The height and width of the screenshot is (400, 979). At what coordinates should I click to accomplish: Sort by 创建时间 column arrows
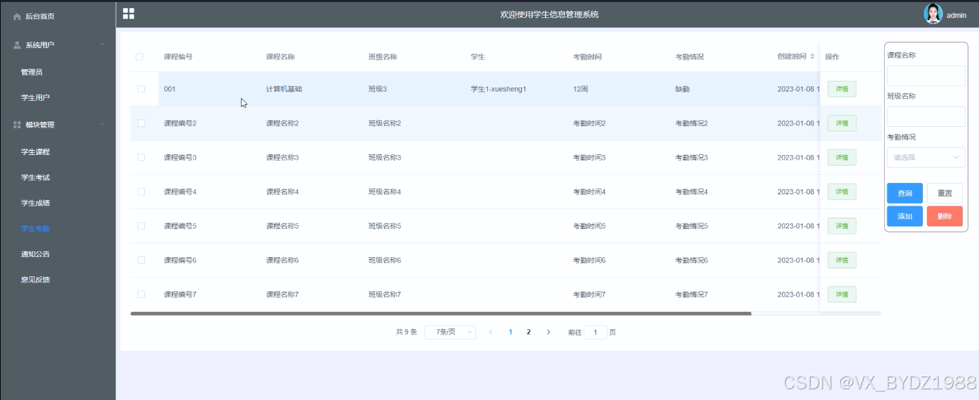tap(813, 57)
